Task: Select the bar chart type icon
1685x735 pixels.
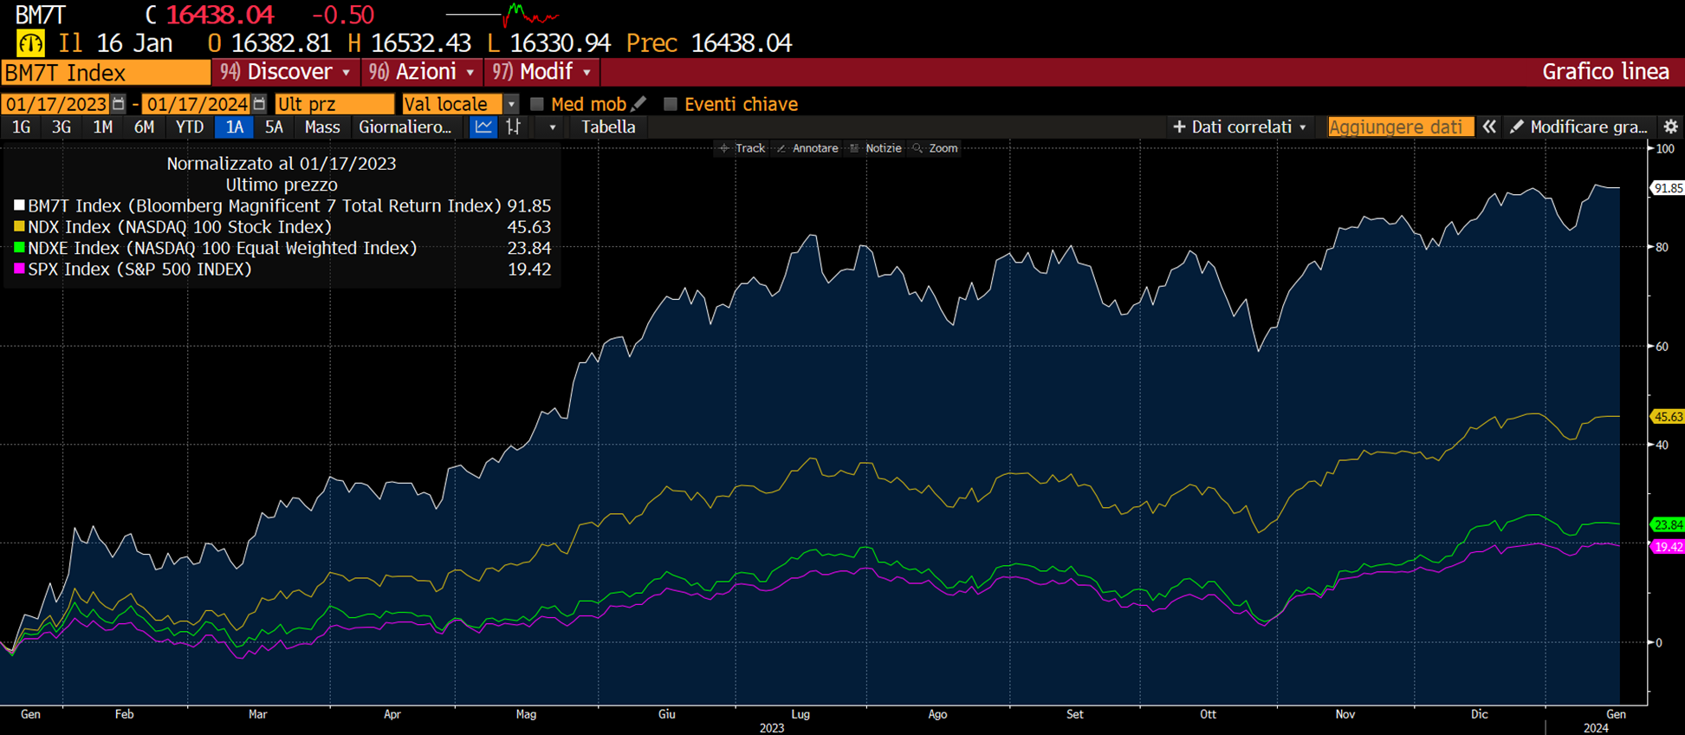Action: 514,127
